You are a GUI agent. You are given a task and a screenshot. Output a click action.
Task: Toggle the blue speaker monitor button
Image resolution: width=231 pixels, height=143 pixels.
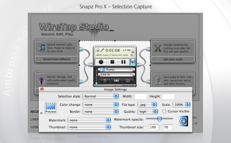pos(133,62)
